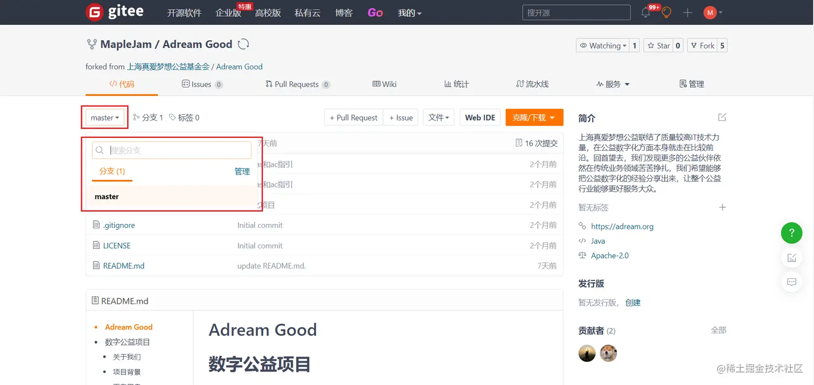
Task: Click the plus create icon in header
Action: 687,12
